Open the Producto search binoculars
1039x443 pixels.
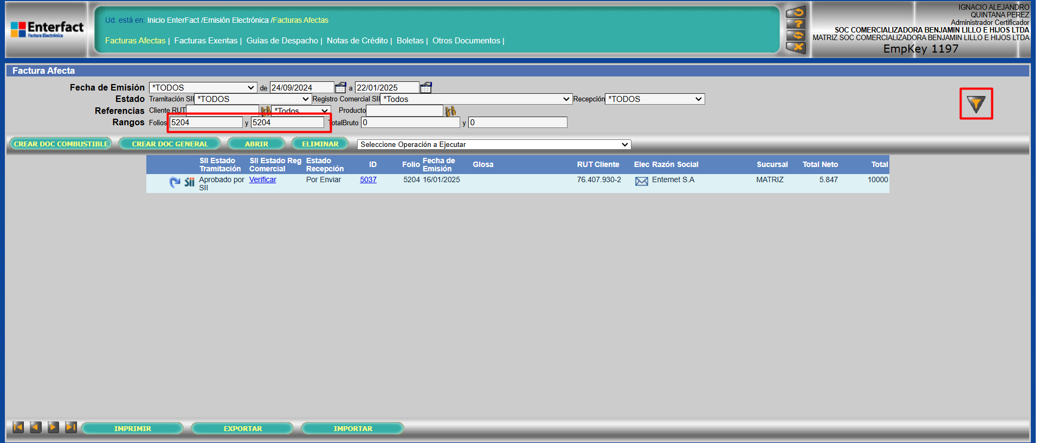[x=450, y=111]
